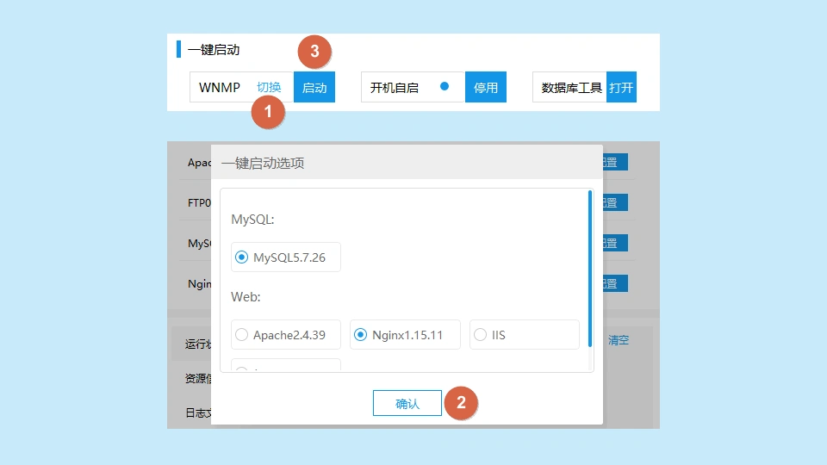827x465 pixels.
Task: Click the 配置 button on the Apache row
Action: (615, 162)
